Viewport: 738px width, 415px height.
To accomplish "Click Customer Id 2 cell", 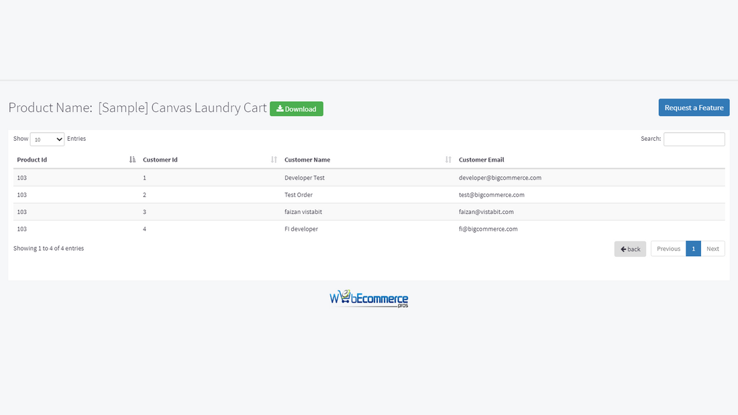I will [144, 195].
